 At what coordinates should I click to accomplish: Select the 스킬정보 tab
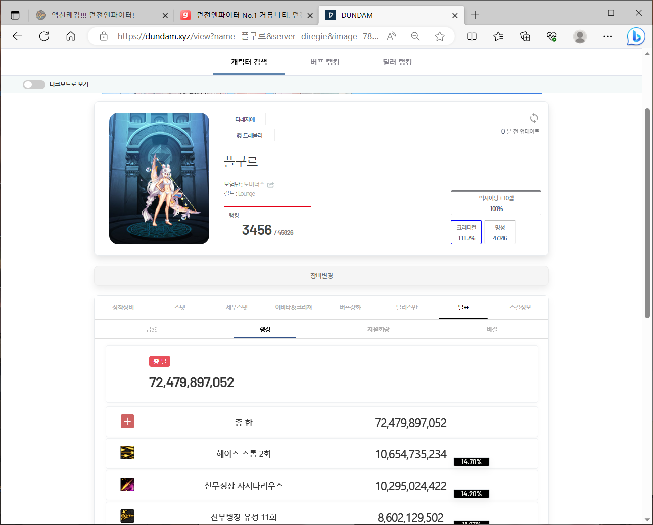click(520, 307)
